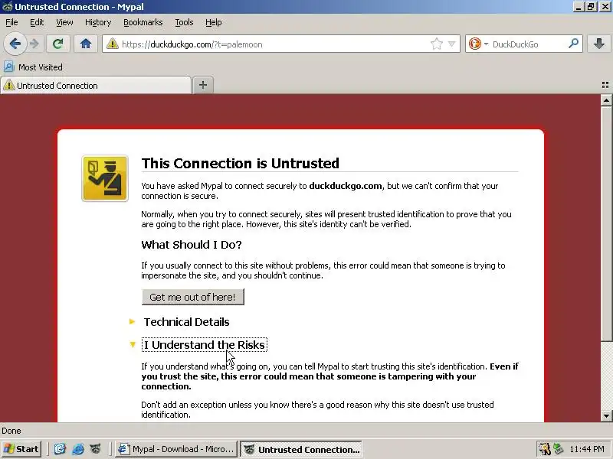This screenshot has width=613, height=459.
Task: Go back with the Back arrow button
Action: pyautogui.click(x=15, y=44)
